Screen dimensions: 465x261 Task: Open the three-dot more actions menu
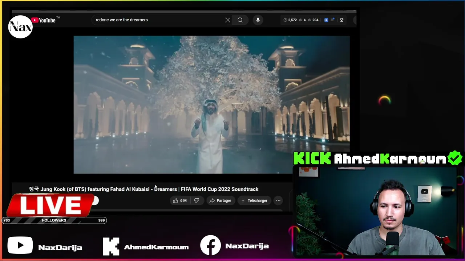[278, 200]
